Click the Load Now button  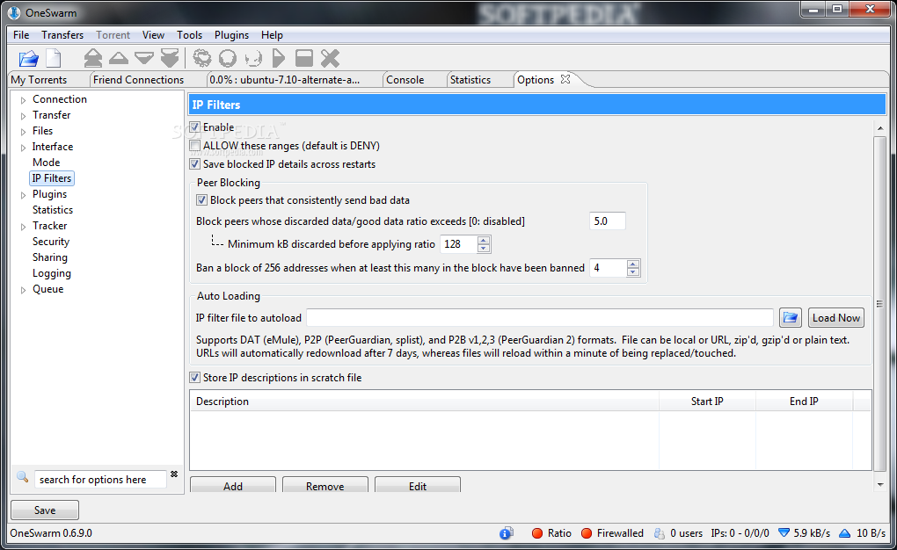tap(835, 318)
